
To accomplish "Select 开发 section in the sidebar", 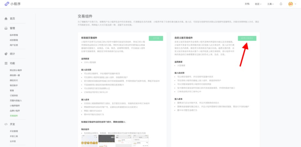I will point(12,124).
